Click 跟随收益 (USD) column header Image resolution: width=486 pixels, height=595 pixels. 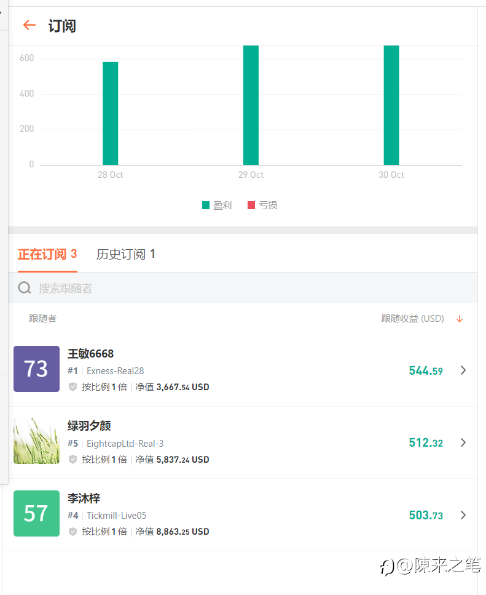point(412,319)
